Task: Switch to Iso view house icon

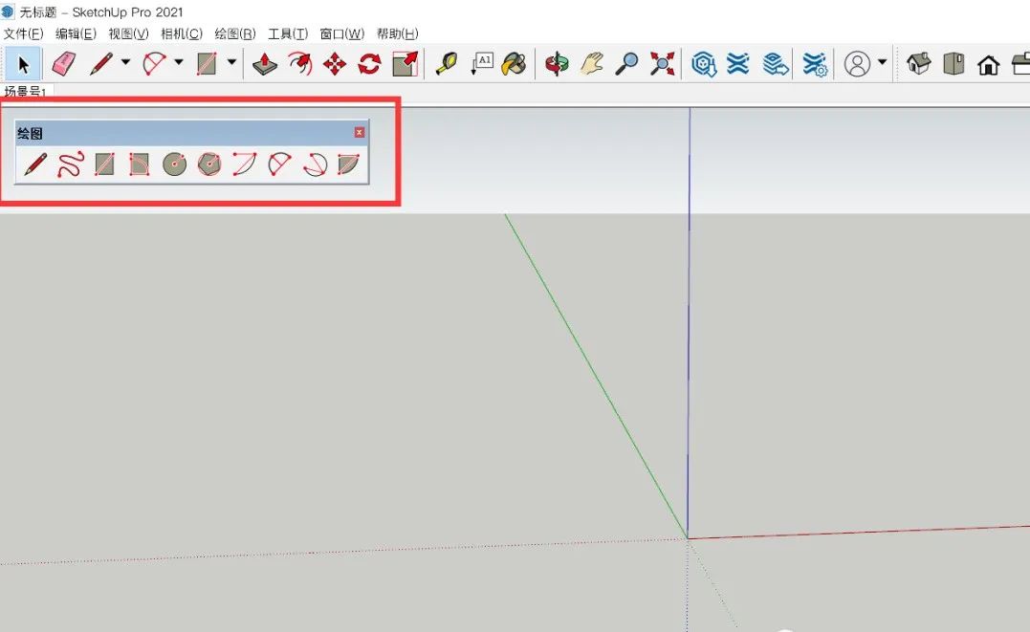Action: pyautogui.click(x=918, y=64)
